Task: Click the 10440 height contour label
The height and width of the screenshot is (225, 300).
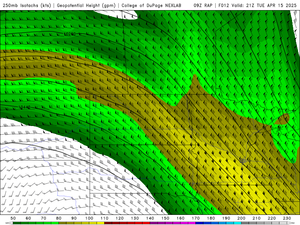Action: point(24,107)
